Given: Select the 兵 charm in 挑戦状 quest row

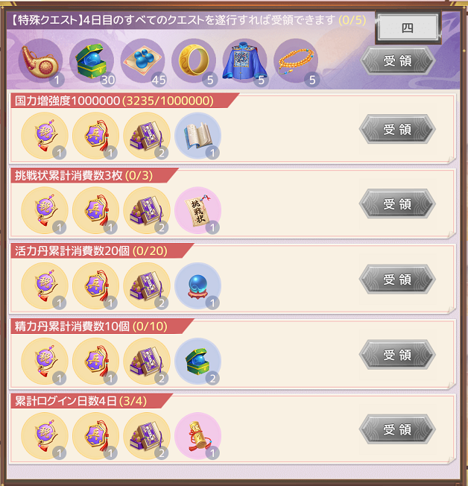Looking at the screenshot, I should [x=96, y=210].
